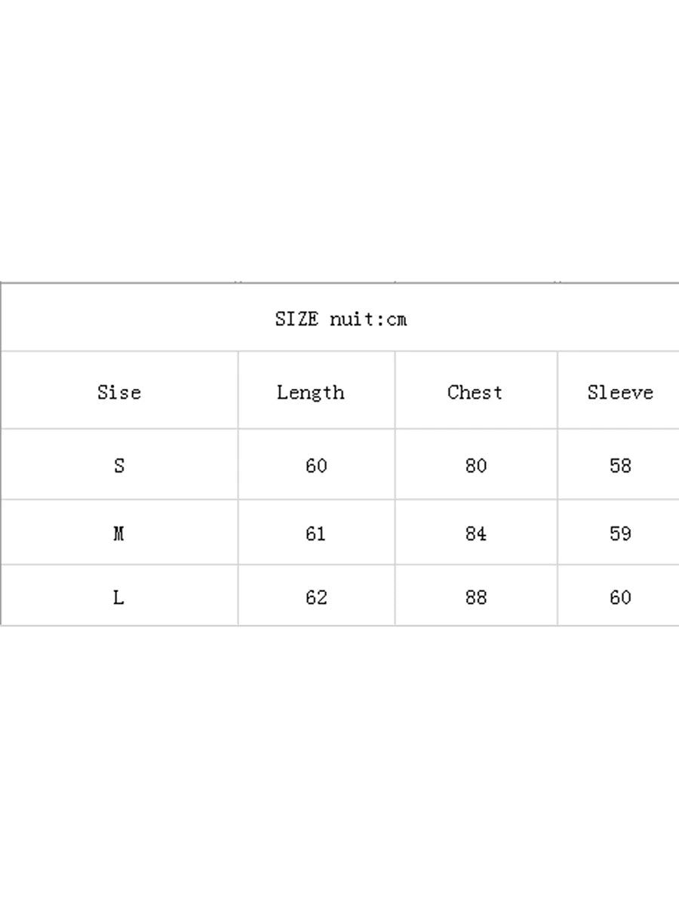Click the Sleeve value 60 for size L
This screenshot has height=906, width=679.
(x=620, y=597)
